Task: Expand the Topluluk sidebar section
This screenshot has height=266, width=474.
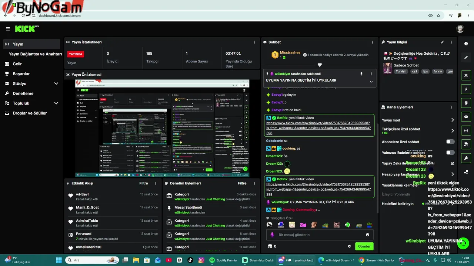Action: tap(56, 103)
